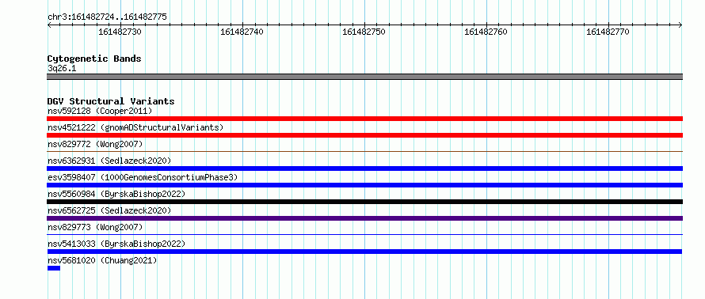Click ruler position 161482760

(486, 32)
